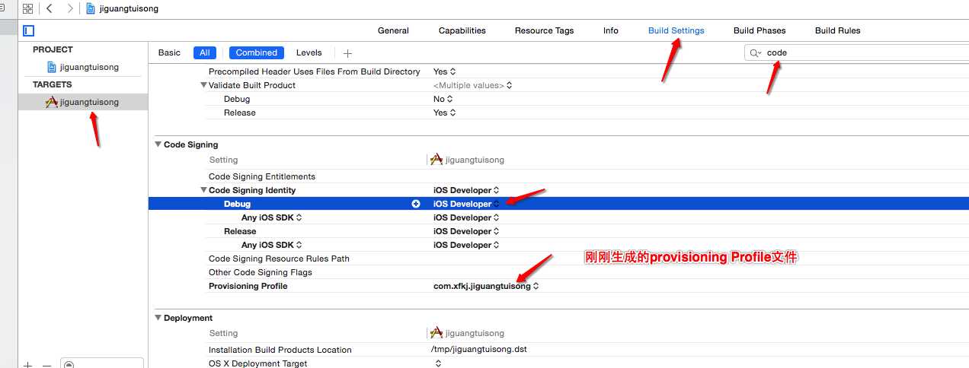969x368 pixels.
Task: Switch to the Build Phases tab
Action: click(760, 30)
